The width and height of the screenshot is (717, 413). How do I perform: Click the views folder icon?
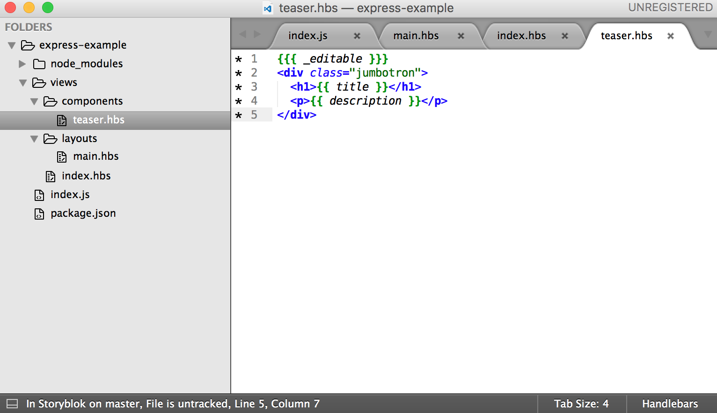coord(39,83)
